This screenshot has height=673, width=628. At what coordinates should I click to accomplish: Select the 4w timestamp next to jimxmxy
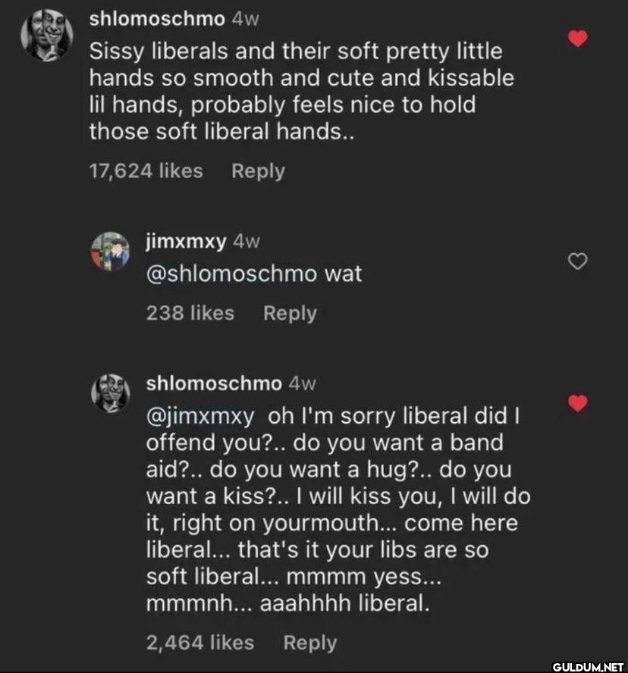pyautogui.click(x=246, y=242)
